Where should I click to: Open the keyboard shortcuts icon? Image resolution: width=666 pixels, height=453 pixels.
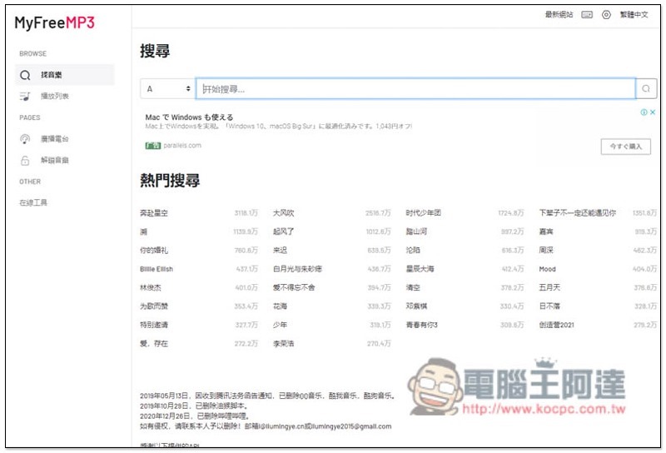pyautogui.click(x=587, y=15)
